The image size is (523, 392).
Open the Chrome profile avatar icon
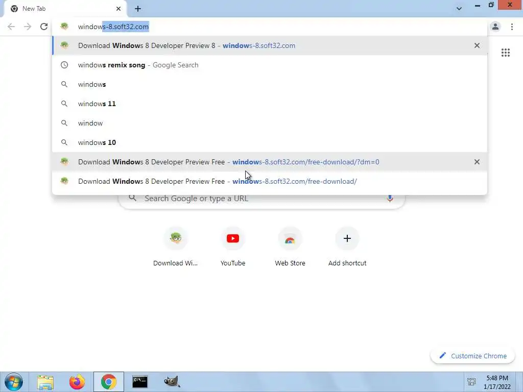495,27
